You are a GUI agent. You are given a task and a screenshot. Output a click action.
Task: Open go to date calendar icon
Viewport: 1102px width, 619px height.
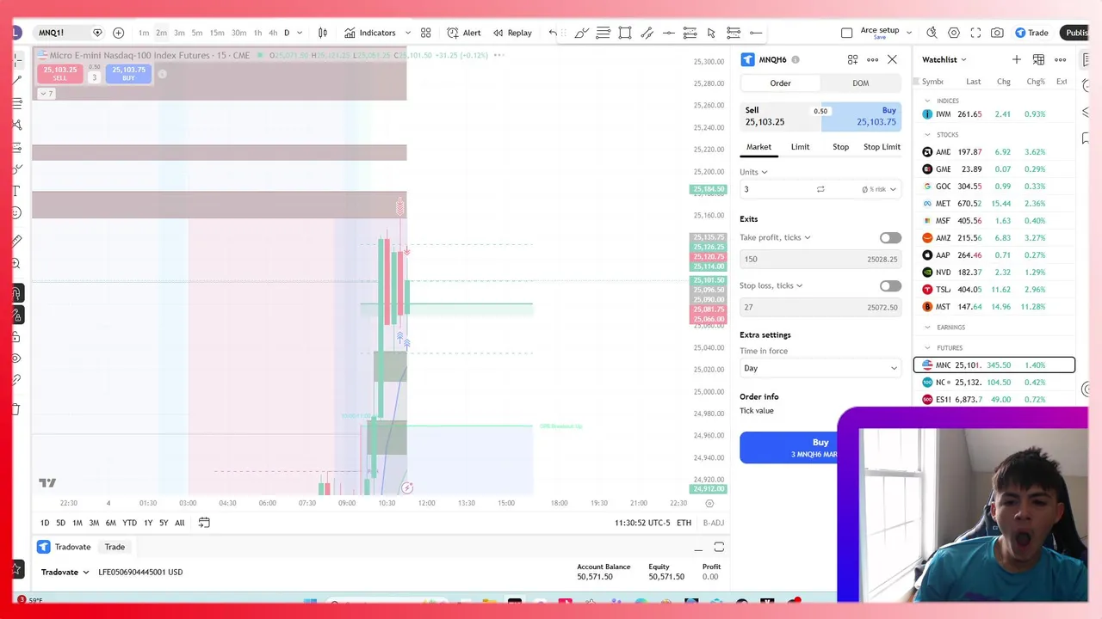[x=204, y=523]
